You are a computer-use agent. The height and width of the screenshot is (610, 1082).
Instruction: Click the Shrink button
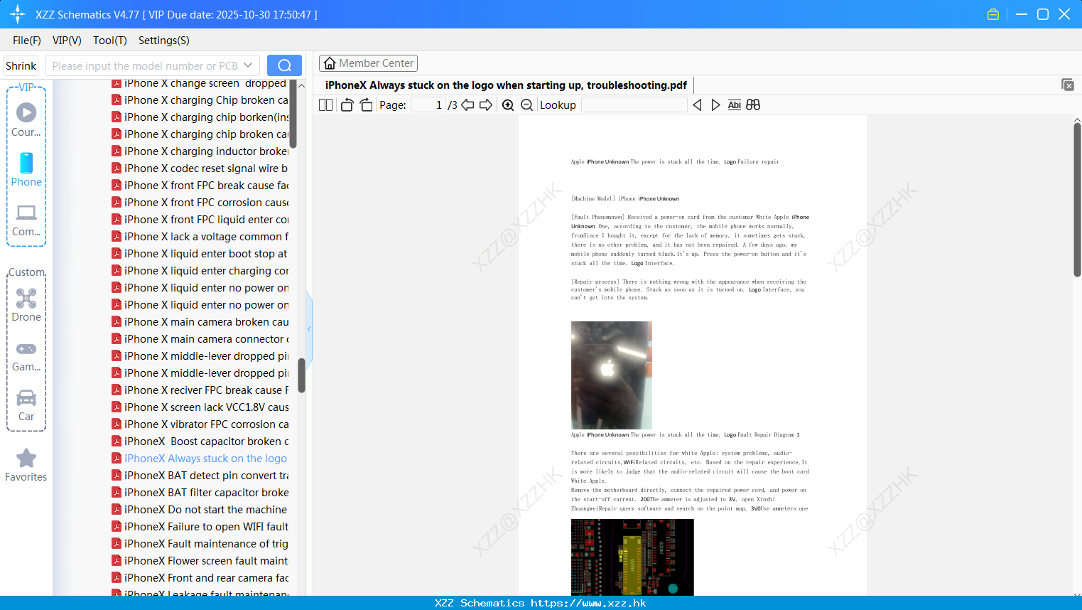point(21,65)
